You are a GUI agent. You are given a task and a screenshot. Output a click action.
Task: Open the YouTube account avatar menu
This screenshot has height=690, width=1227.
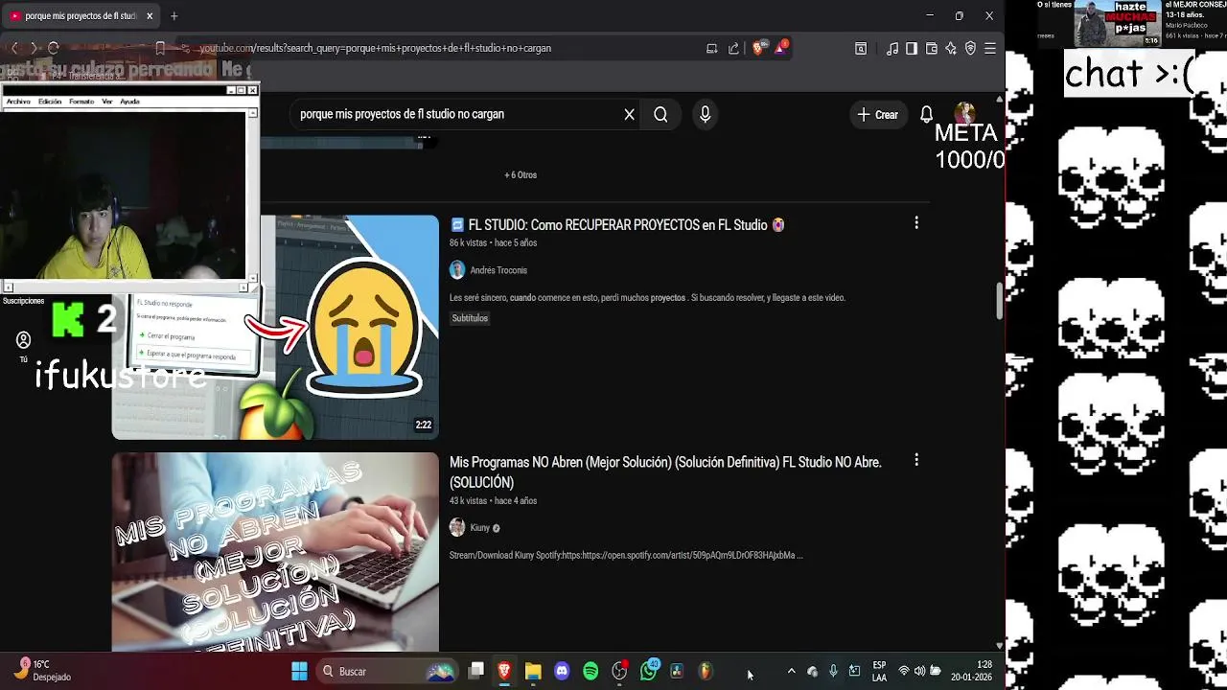[x=965, y=113]
